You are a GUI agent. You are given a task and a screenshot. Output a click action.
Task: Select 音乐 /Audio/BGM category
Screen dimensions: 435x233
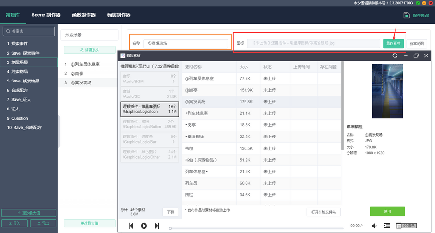[149, 78]
